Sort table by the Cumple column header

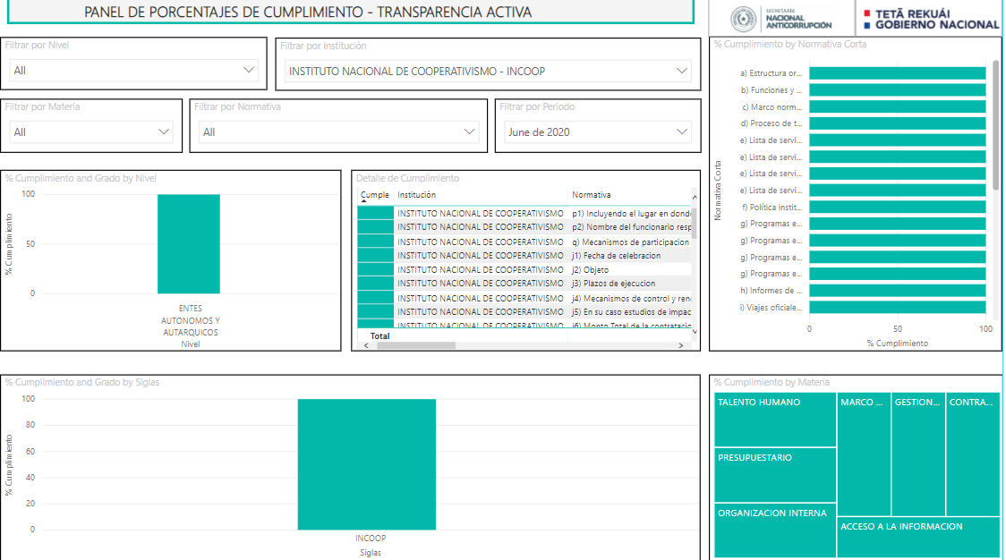point(374,195)
